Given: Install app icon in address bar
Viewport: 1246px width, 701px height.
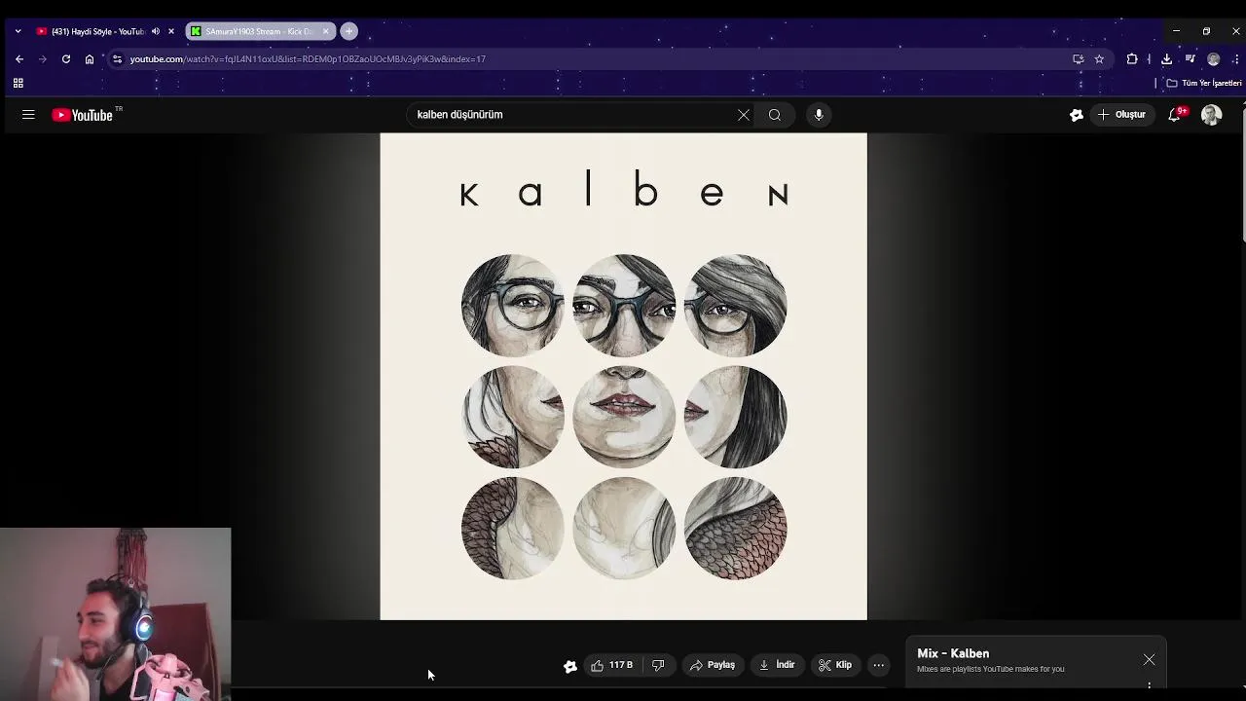Looking at the screenshot, I should pyautogui.click(x=1078, y=59).
